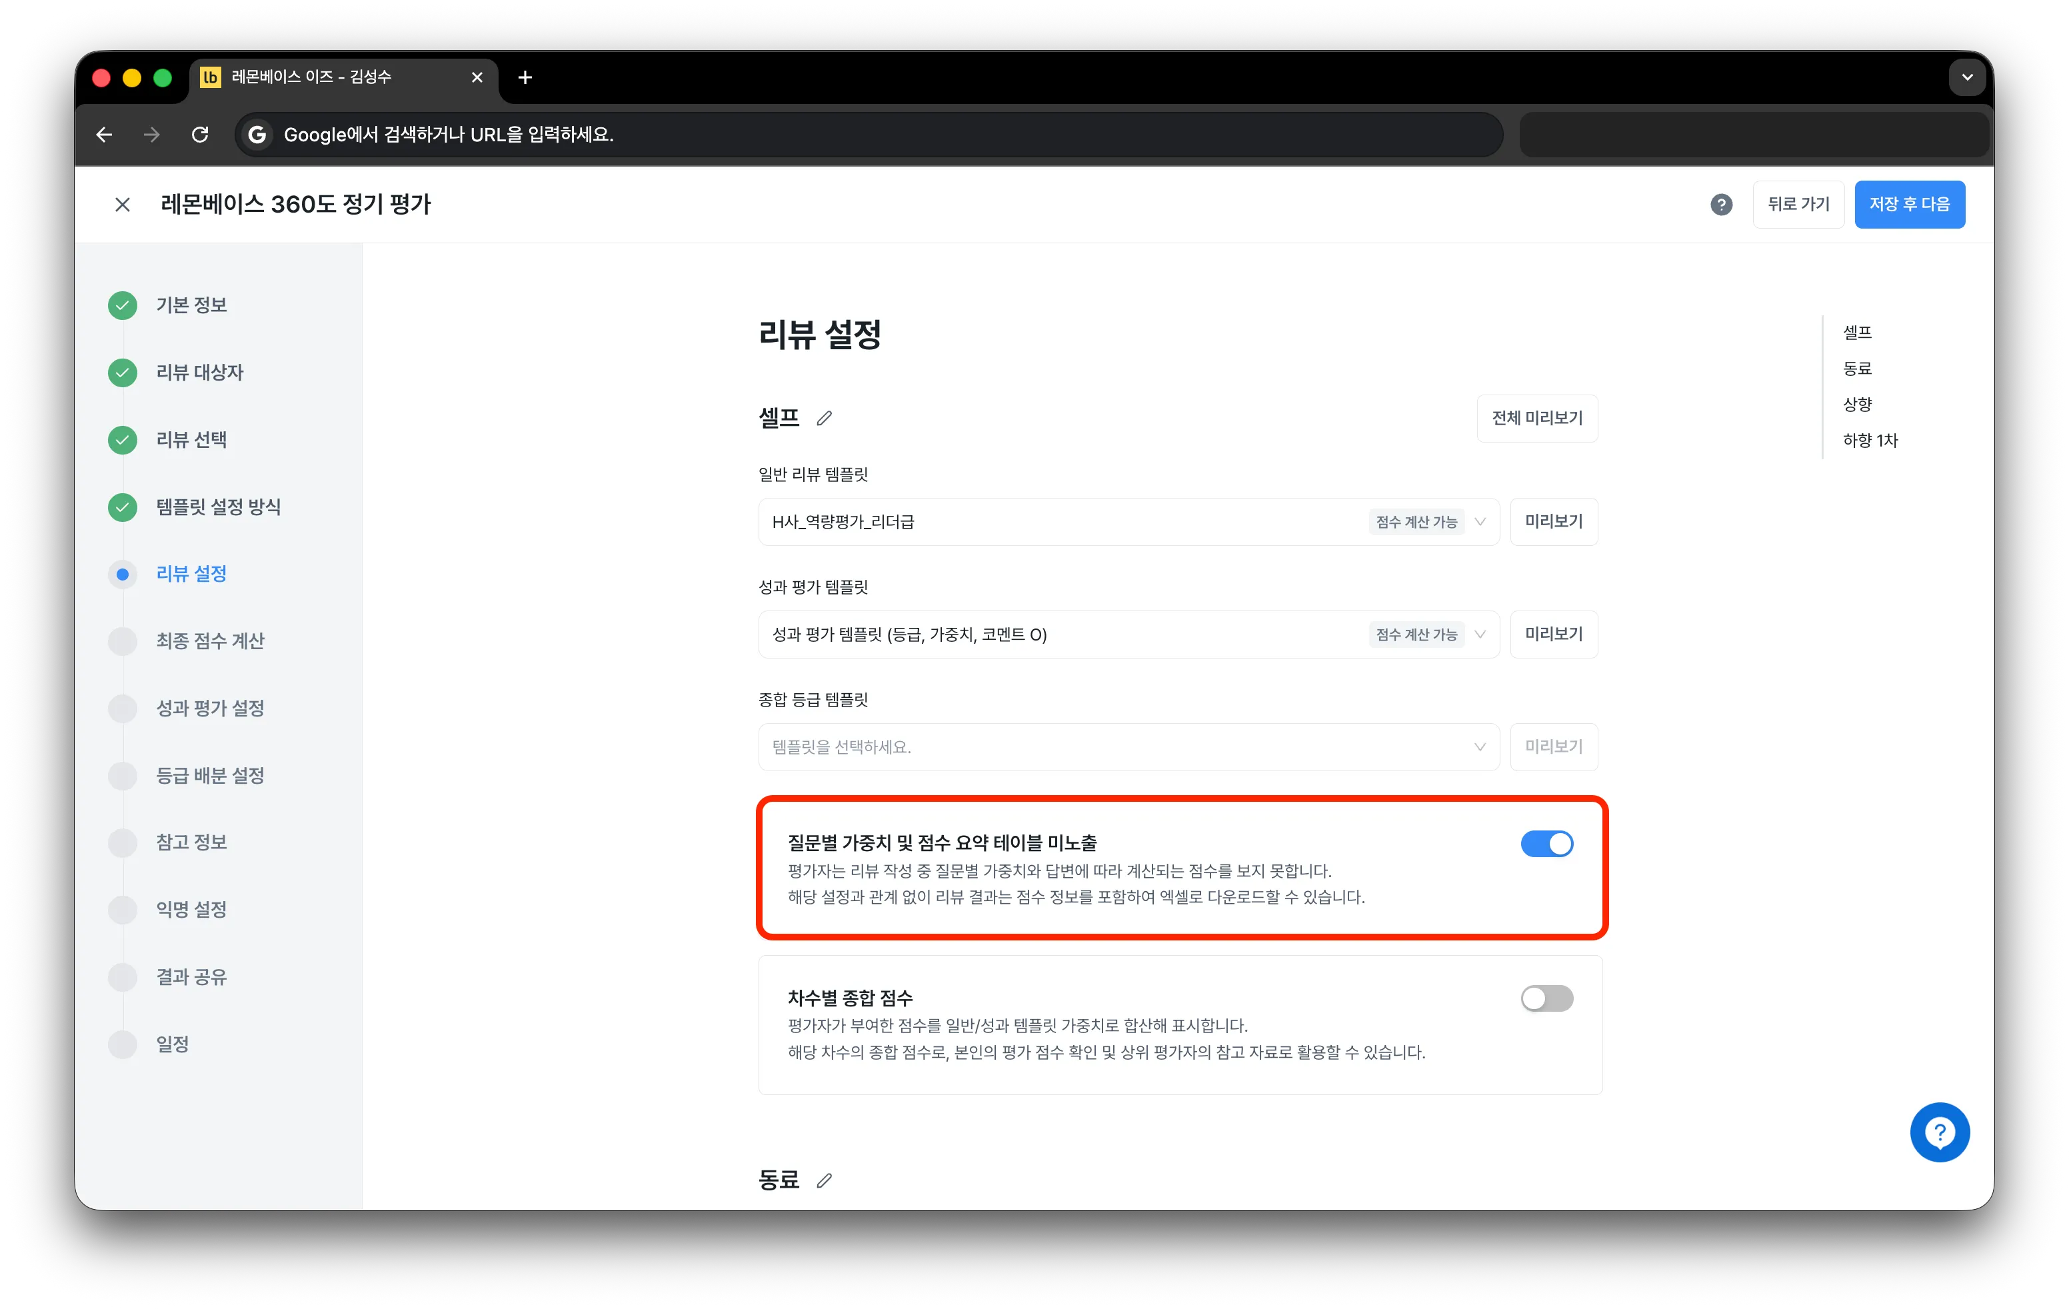Focus the browser address bar
This screenshot has width=2069, height=1309.
868,135
